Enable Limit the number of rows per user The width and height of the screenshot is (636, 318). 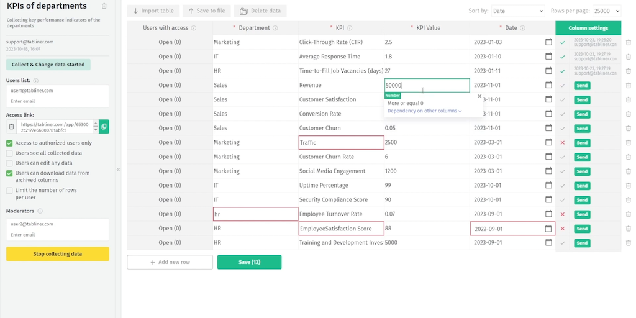(9, 191)
